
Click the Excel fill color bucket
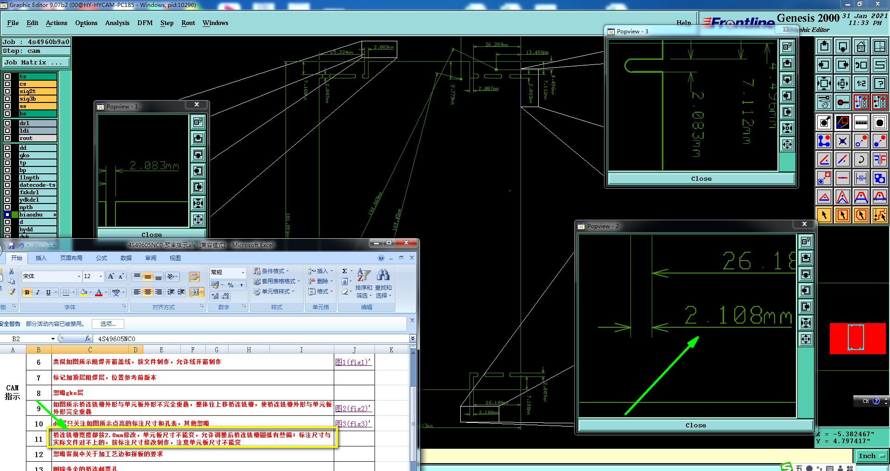pyautogui.click(x=84, y=293)
